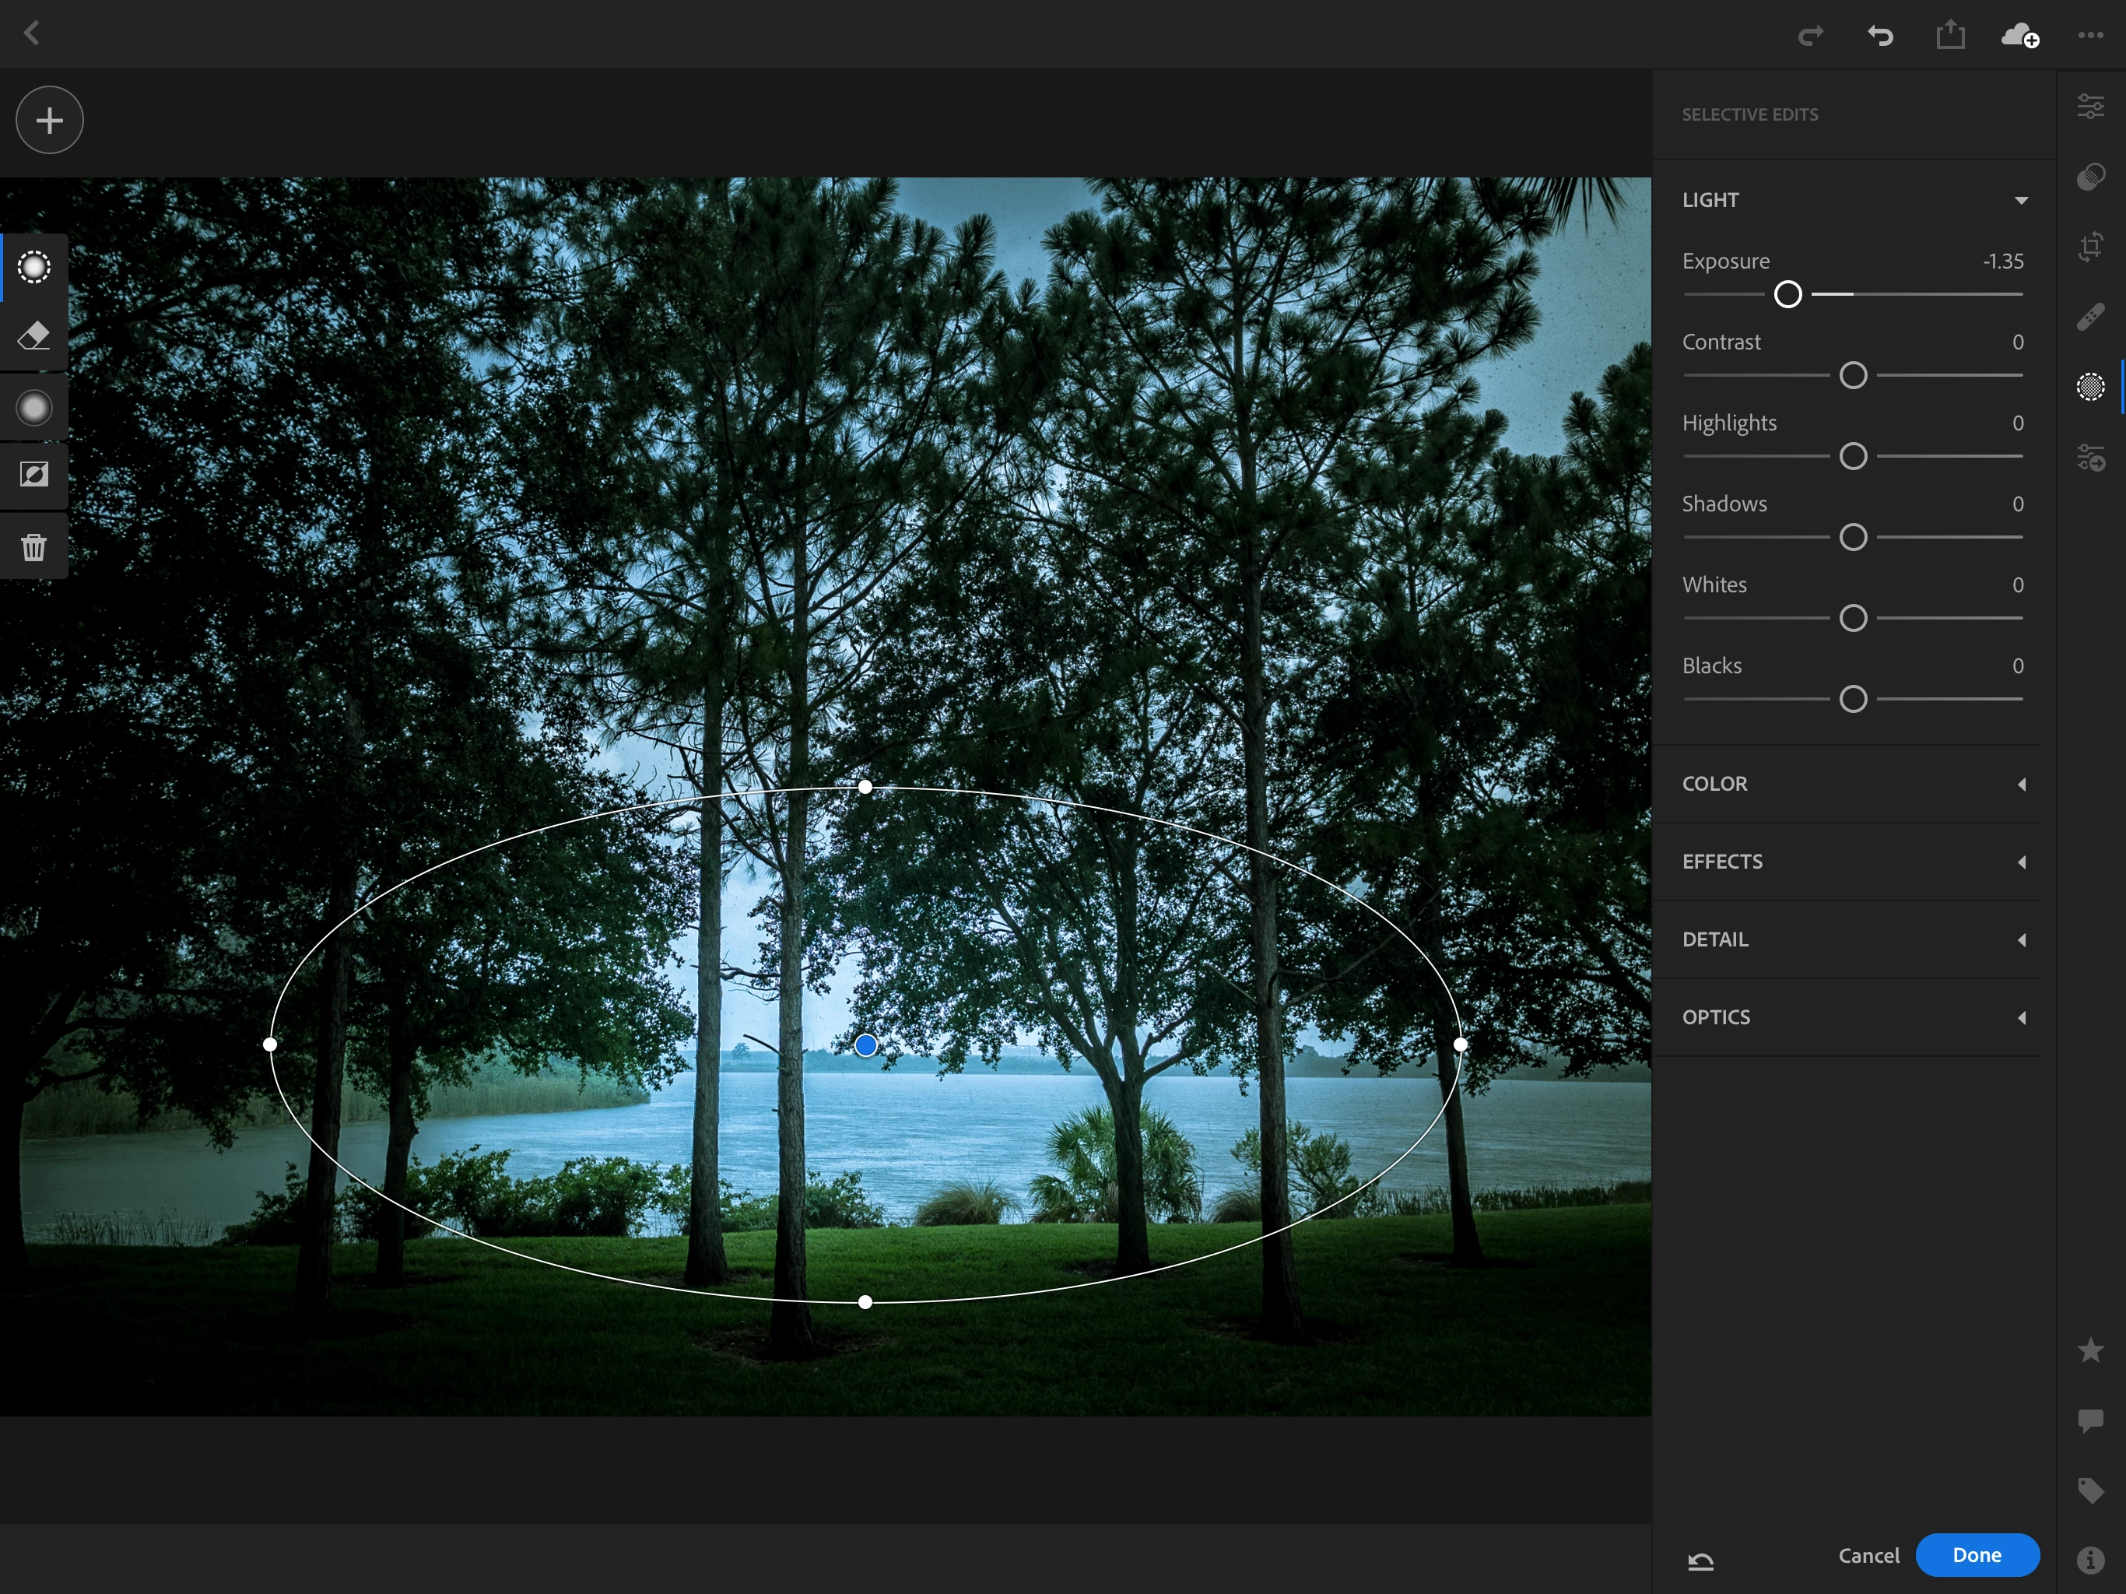The image size is (2126, 1594).
Task: Open the feather adjustment tool
Action: 33,409
